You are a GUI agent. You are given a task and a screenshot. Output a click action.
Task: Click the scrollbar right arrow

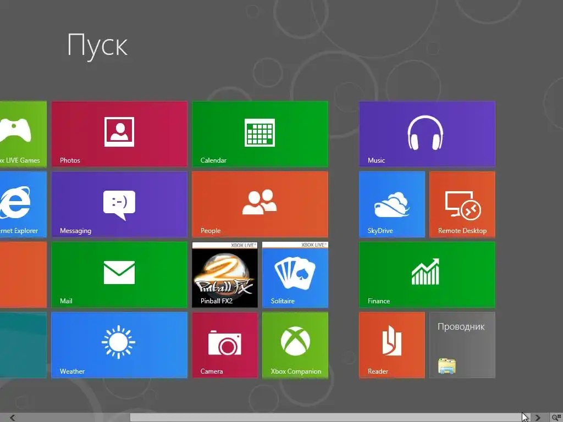(538, 418)
